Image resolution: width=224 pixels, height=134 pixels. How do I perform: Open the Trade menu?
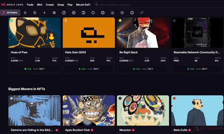(x=30, y=5)
